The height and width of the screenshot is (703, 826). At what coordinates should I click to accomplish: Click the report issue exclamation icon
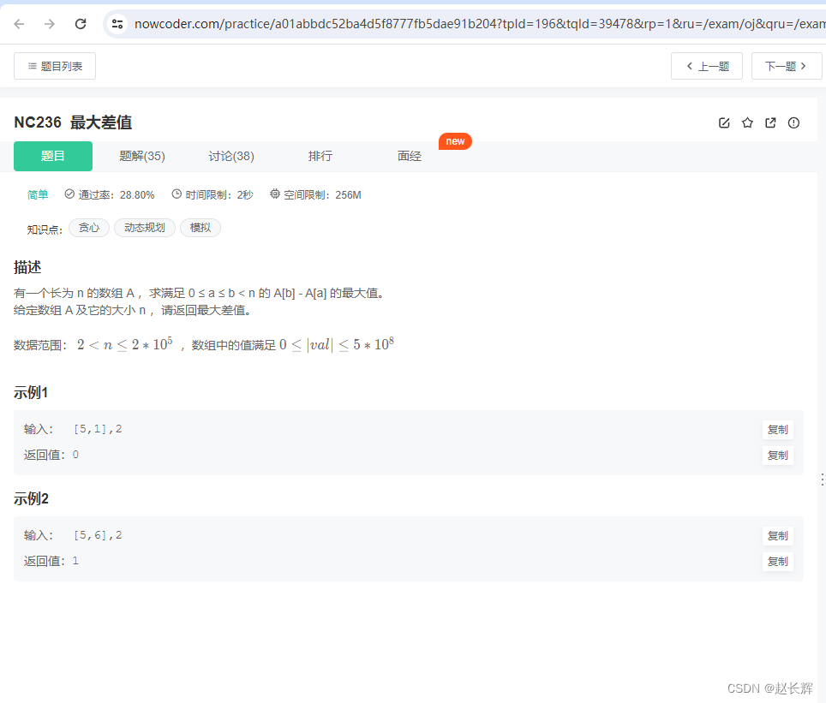click(x=793, y=122)
